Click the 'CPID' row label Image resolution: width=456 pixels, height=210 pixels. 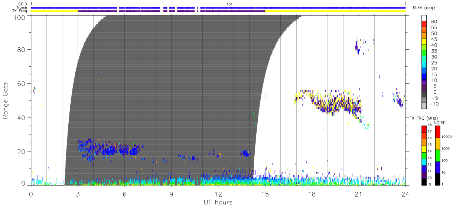pos(22,4)
